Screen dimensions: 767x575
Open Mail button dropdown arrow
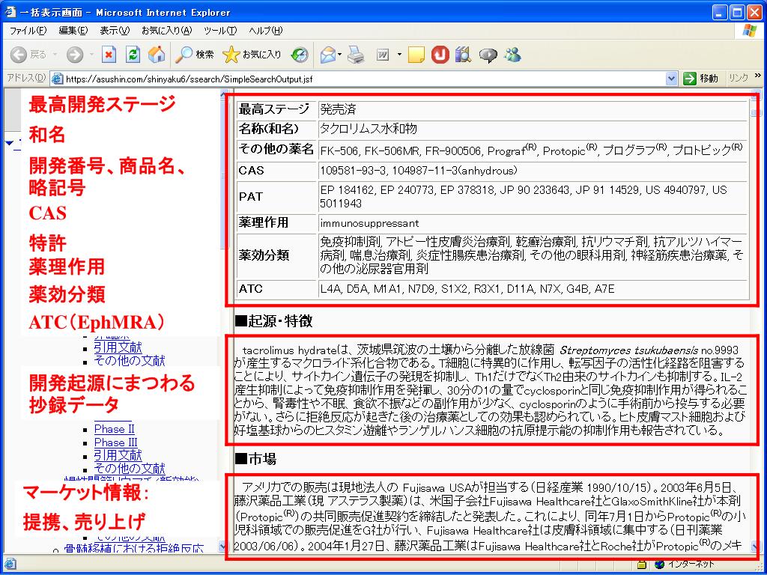(x=340, y=55)
